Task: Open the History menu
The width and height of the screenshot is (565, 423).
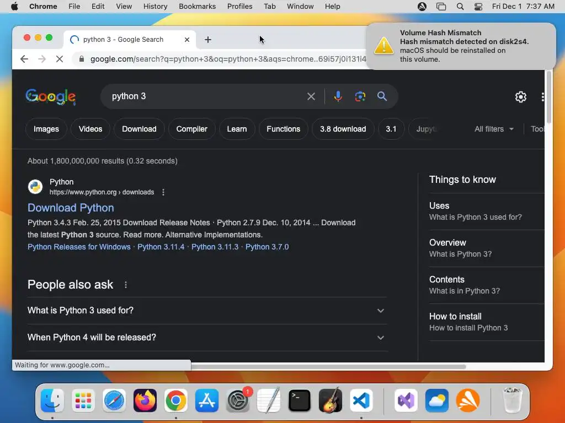Action: point(155,7)
